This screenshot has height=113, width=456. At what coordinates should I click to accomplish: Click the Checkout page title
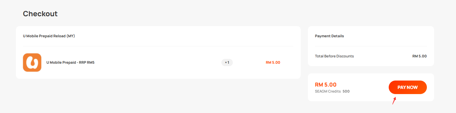click(40, 14)
